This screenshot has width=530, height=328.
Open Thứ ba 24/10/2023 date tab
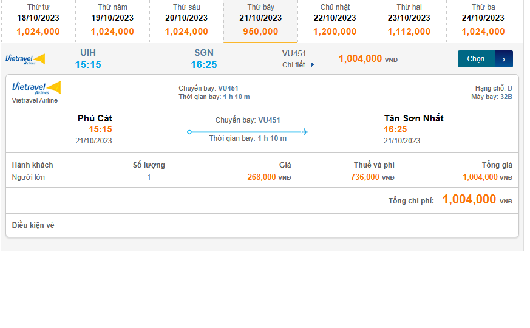click(483, 20)
